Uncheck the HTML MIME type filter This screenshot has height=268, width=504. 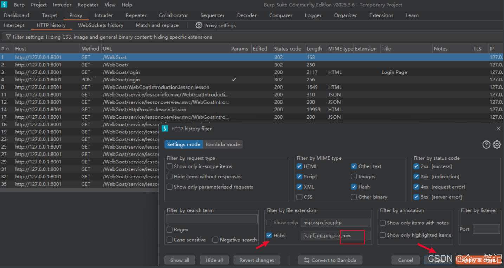[299, 166]
